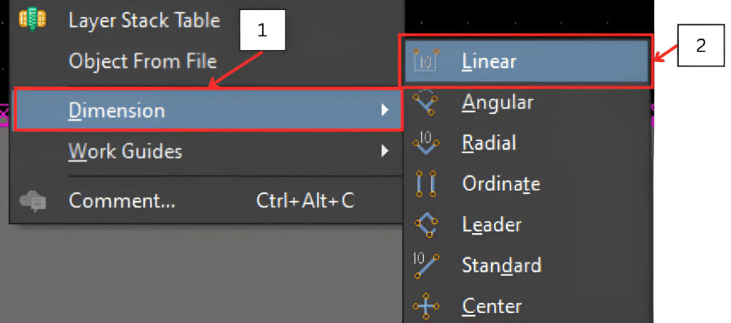The width and height of the screenshot is (731, 323).
Task: Click the Standard dimension icon
Action: click(x=425, y=265)
